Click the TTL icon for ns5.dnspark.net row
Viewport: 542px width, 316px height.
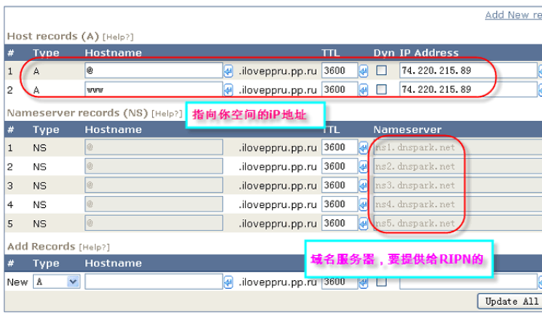(x=363, y=224)
